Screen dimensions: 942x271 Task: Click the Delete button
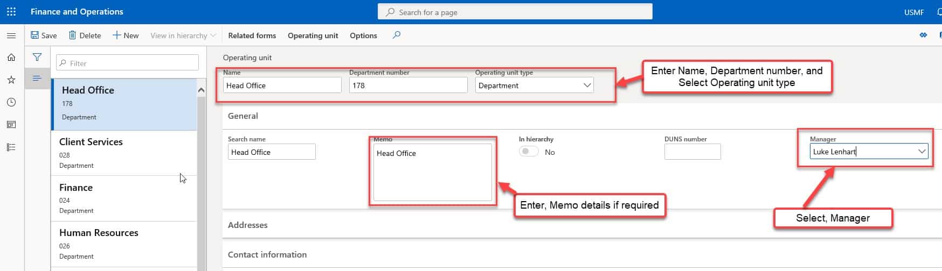[x=85, y=35]
